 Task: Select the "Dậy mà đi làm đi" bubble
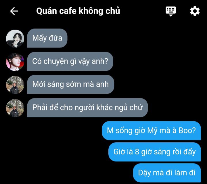167,173
